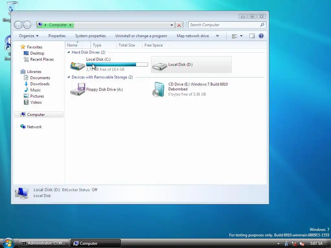Sort by the Free Space column header
Screen dimensions: 331x248
pyautogui.click(x=156, y=45)
